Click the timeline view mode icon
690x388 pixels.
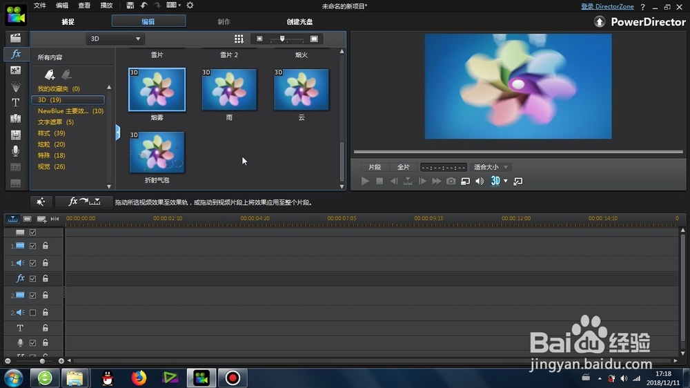[x=12, y=218]
